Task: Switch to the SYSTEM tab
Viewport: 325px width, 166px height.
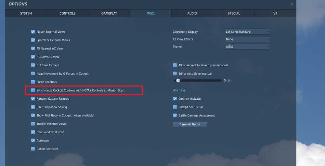Action: 26,13
